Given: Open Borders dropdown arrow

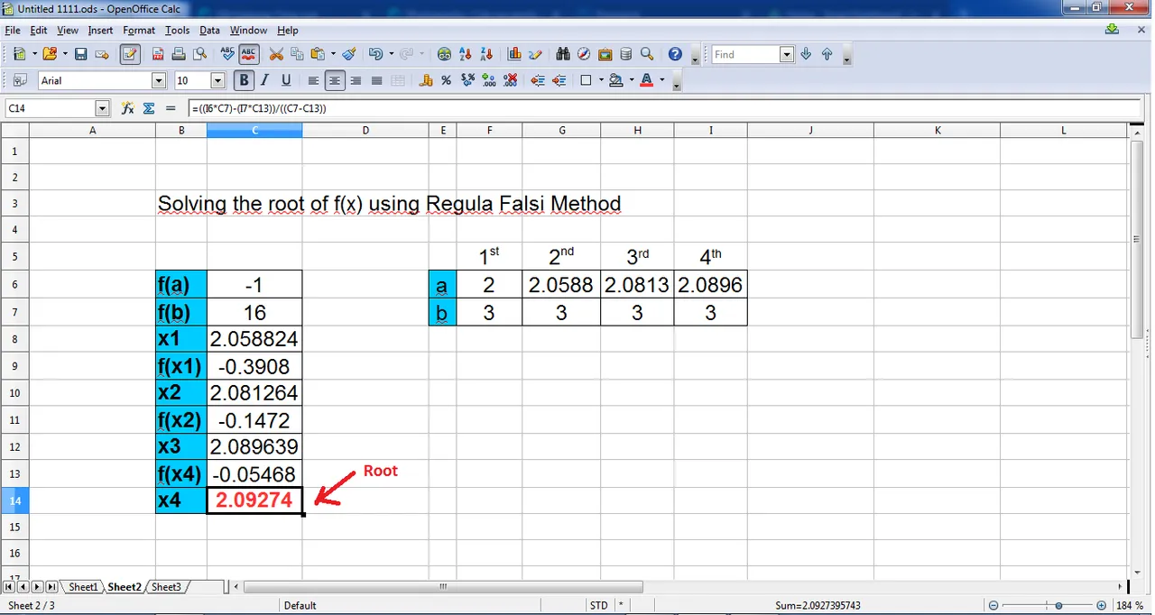Looking at the screenshot, I should (600, 81).
